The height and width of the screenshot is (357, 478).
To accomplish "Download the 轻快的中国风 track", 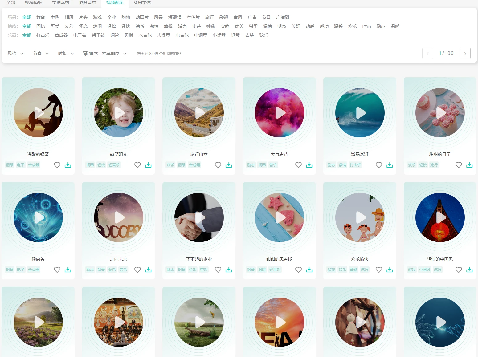I will coord(469,270).
